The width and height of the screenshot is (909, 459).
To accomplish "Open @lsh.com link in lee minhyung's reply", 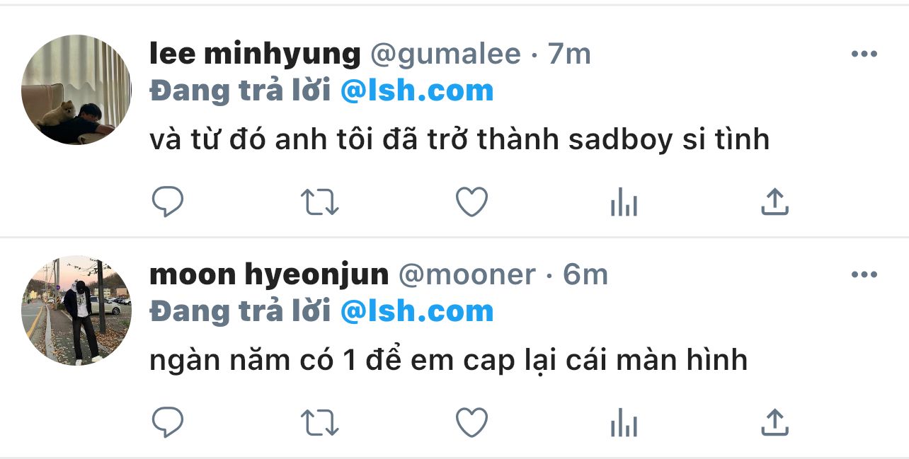I will (x=417, y=91).
